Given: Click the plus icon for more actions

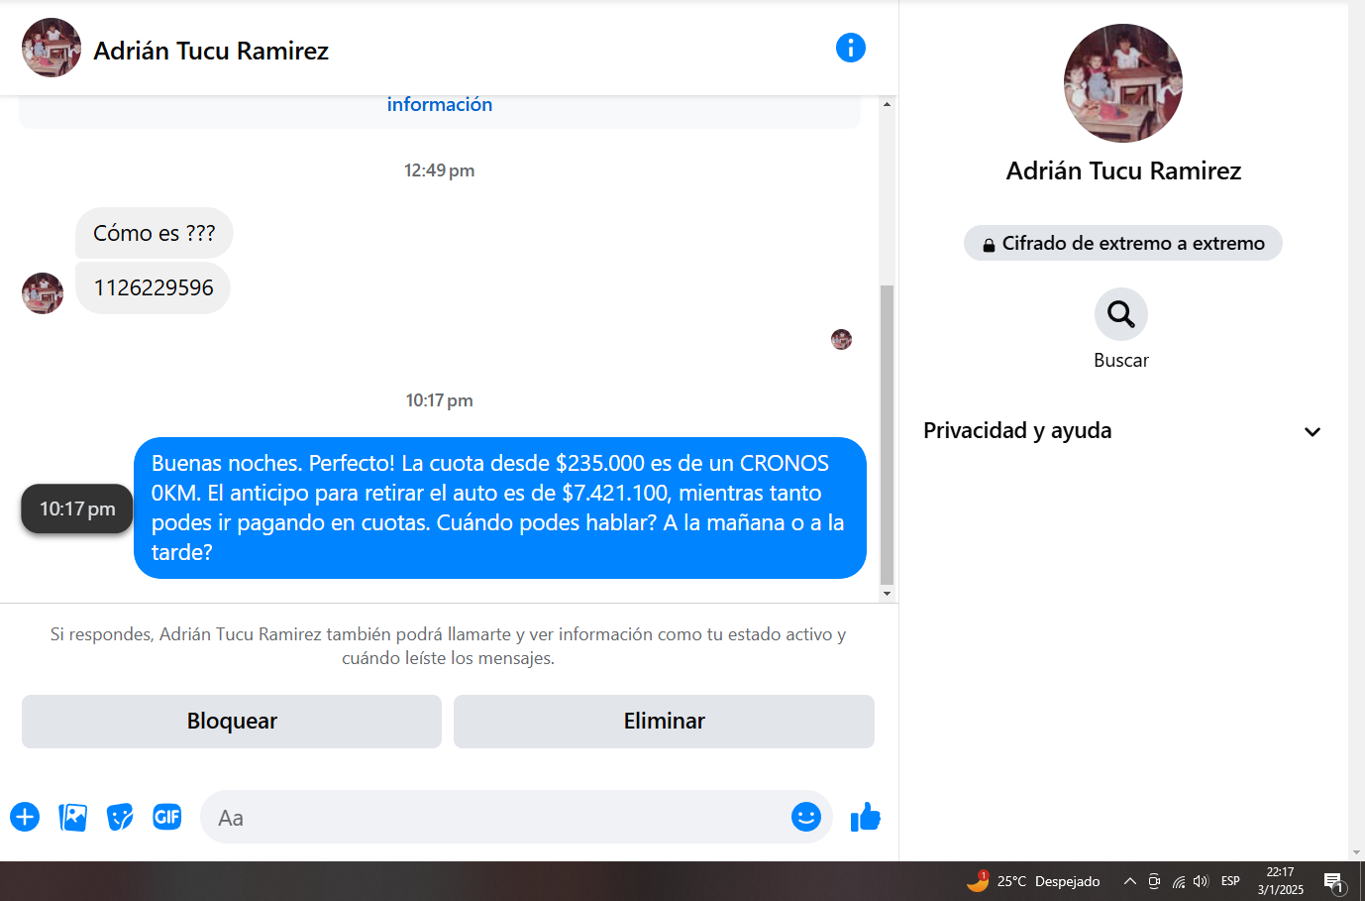Looking at the screenshot, I should pos(25,817).
